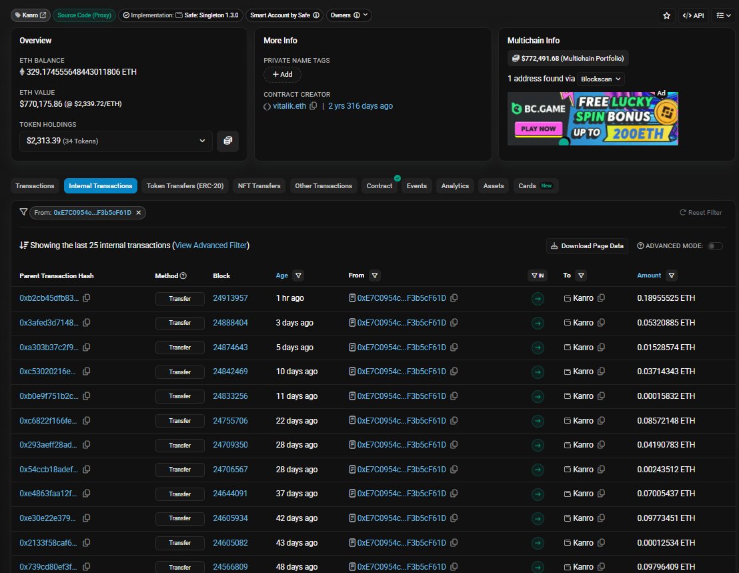Remove the From address filter chip

point(139,213)
